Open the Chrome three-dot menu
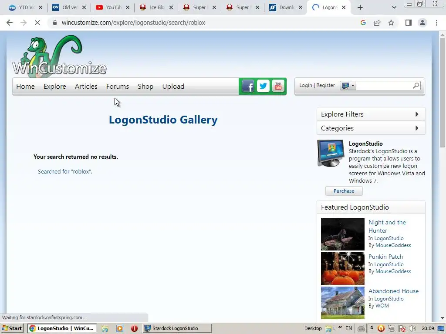 [436, 23]
